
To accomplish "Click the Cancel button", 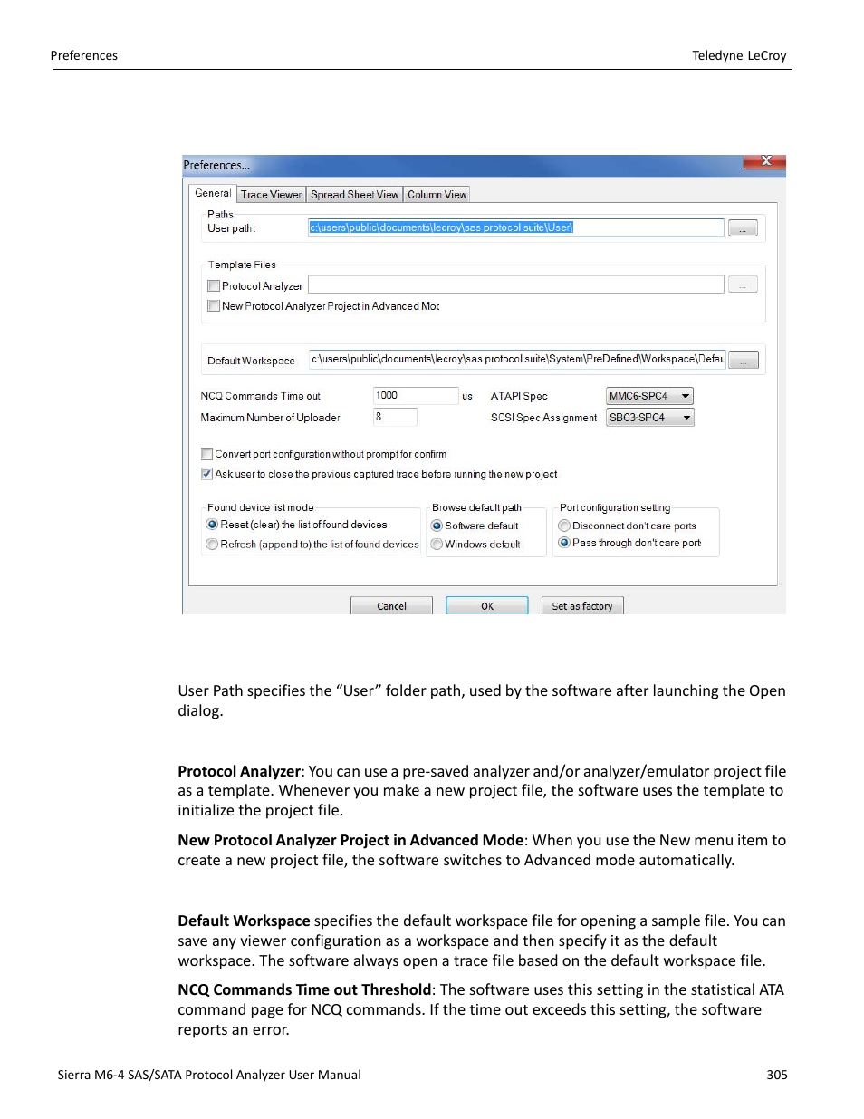I will 391,606.
